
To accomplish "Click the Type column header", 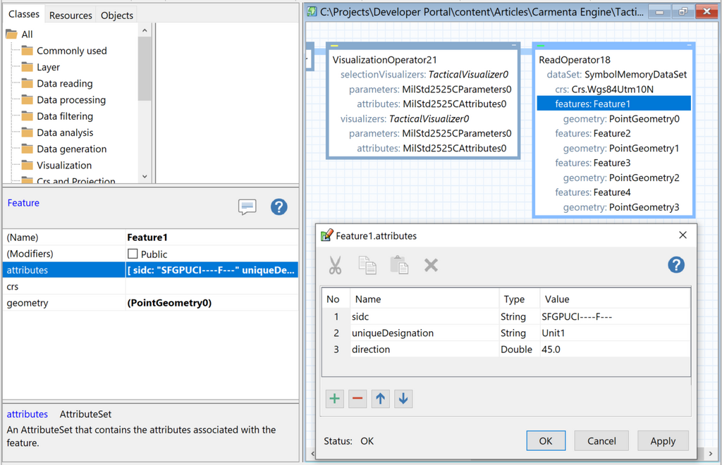I will [x=519, y=299].
